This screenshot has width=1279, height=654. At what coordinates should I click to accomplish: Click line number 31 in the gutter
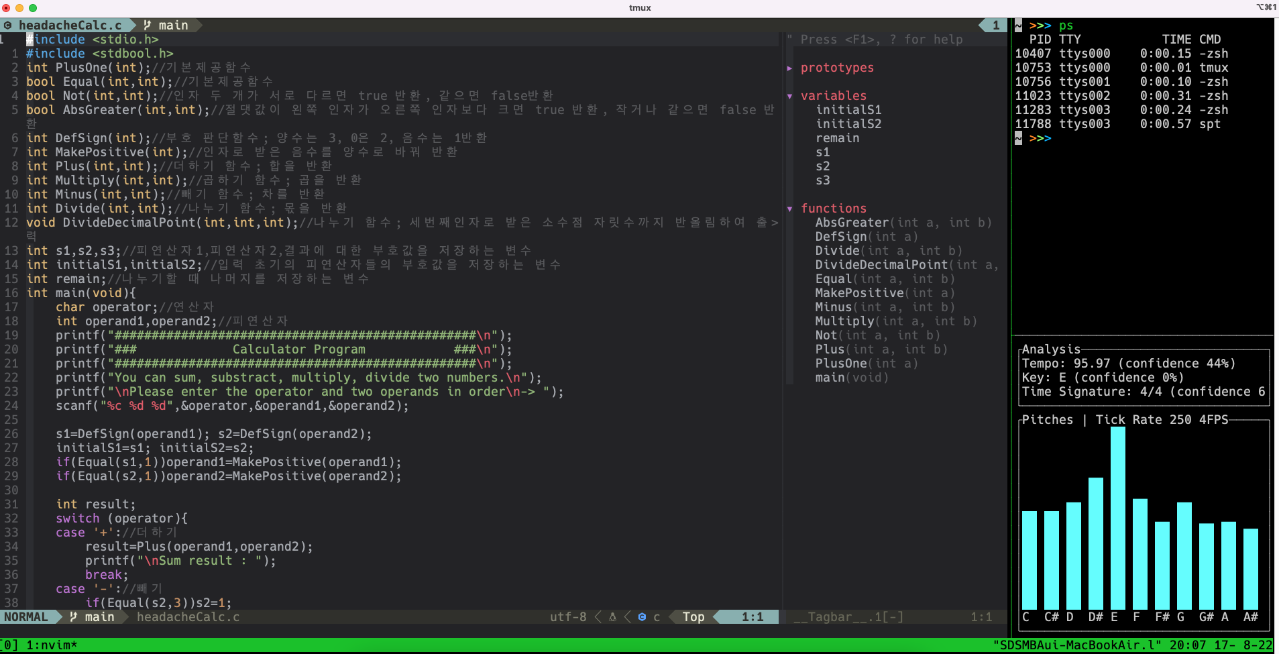tap(11, 504)
